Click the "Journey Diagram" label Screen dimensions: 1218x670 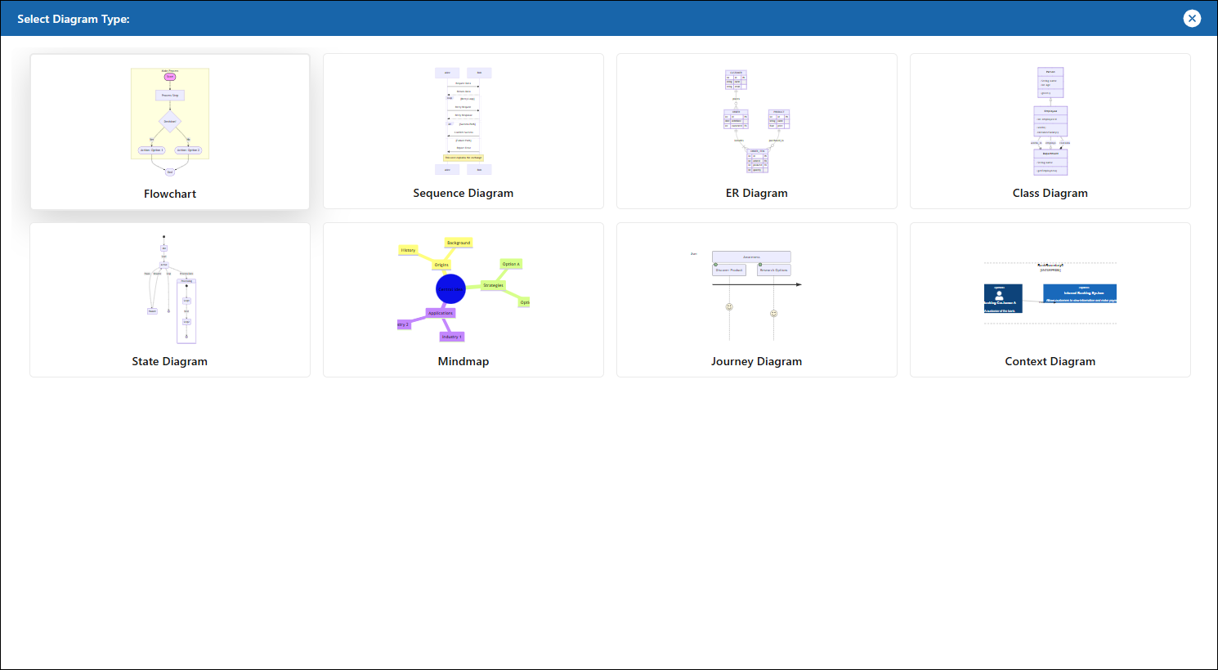click(x=756, y=361)
